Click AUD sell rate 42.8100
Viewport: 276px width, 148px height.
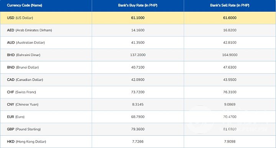pyautogui.click(x=230, y=43)
